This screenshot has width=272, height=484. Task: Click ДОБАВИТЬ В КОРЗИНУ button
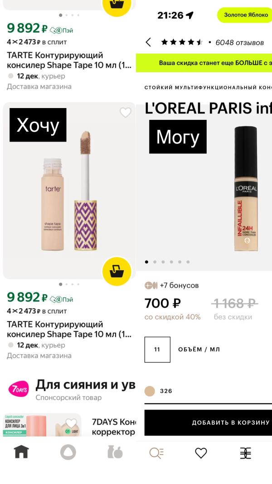coord(208,423)
